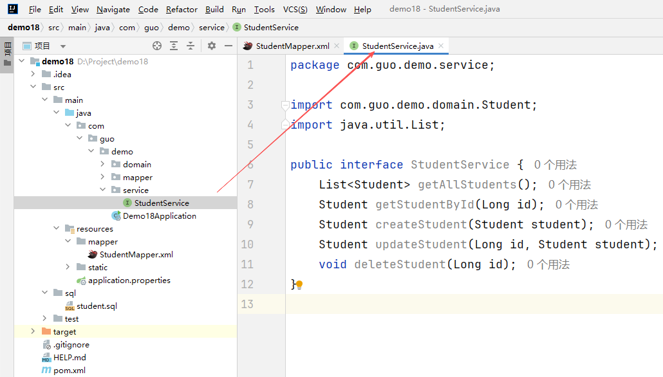Image resolution: width=663 pixels, height=377 pixels.
Task: Select pom.xml in the project tree
Action: [x=70, y=371]
